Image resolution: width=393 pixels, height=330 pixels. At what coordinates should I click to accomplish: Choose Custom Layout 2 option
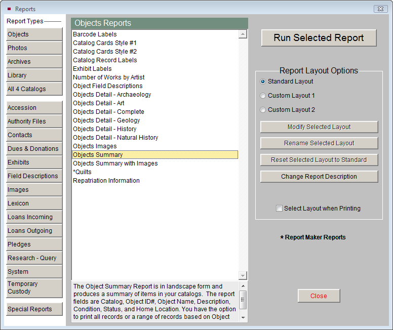click(263, 110)
